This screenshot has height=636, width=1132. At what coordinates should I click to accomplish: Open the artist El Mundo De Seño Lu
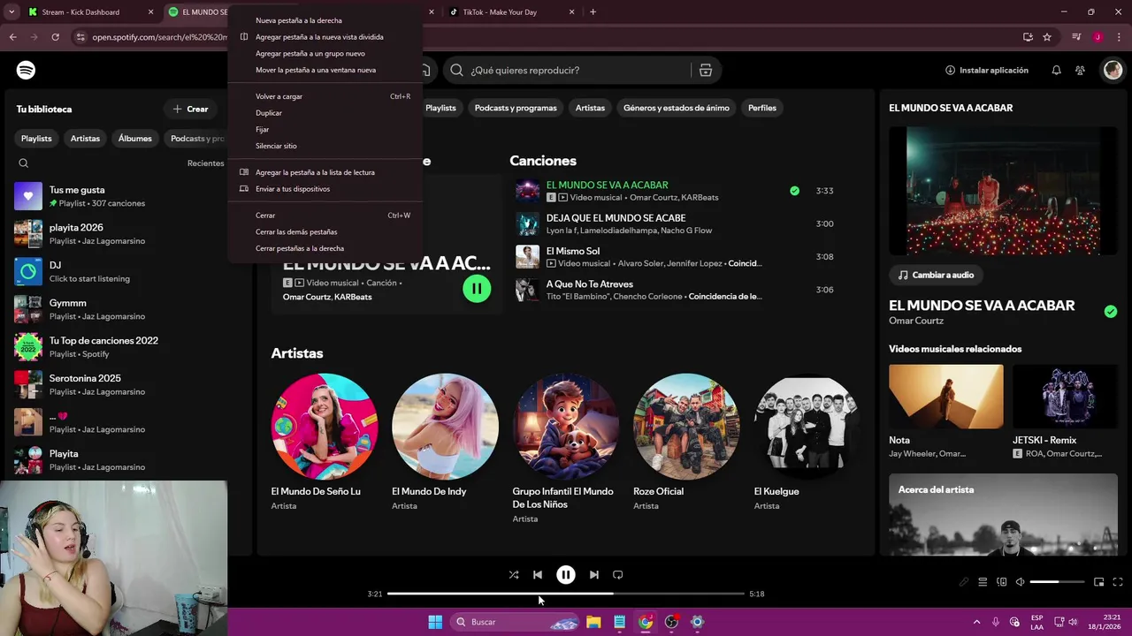[325, 441]
